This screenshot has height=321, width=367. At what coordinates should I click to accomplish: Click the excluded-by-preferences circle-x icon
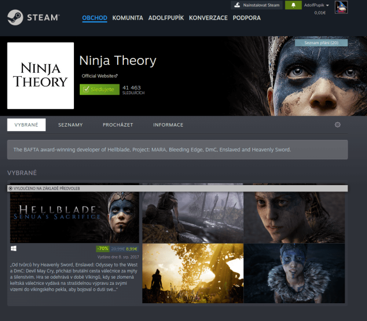pos(10,189)
